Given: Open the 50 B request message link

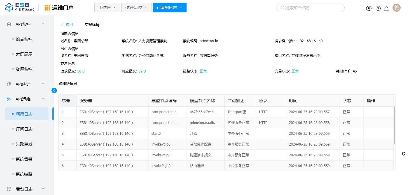Looking at the screenshot, I should coord(81,71).
